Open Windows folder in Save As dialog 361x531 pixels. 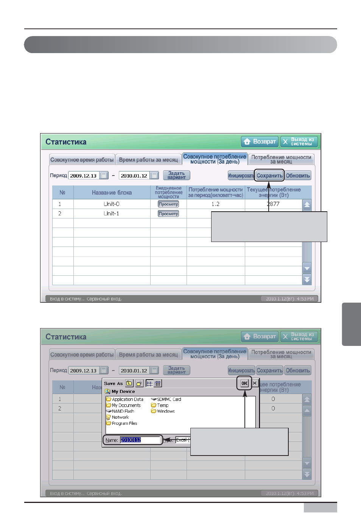click(x=163, y=411)
